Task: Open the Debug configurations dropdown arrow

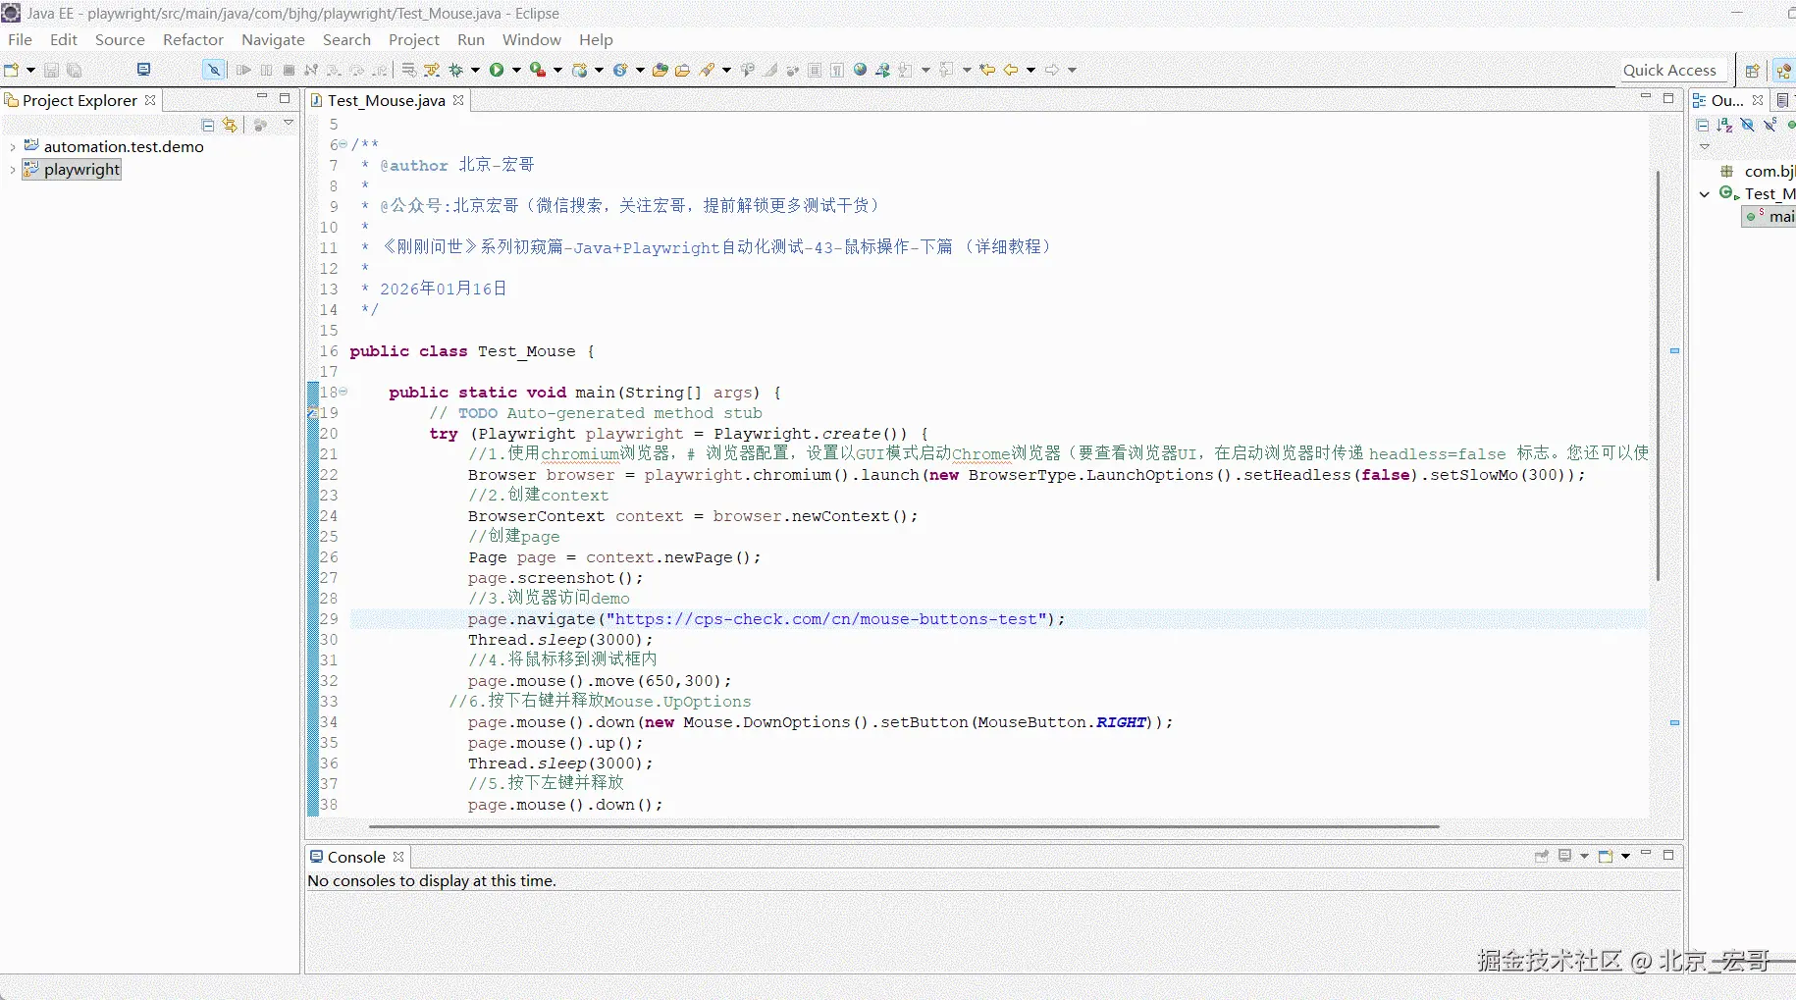Action: (x=475, y=70)
